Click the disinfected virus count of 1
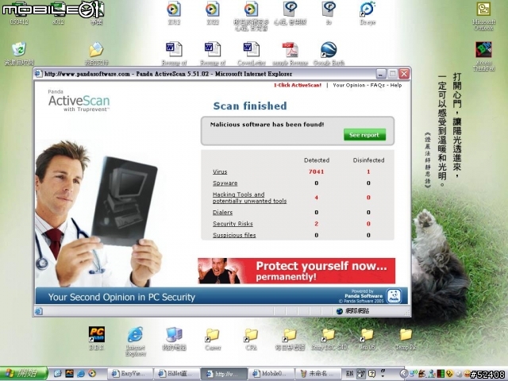 pyautogui.click(x=368, y=171)
